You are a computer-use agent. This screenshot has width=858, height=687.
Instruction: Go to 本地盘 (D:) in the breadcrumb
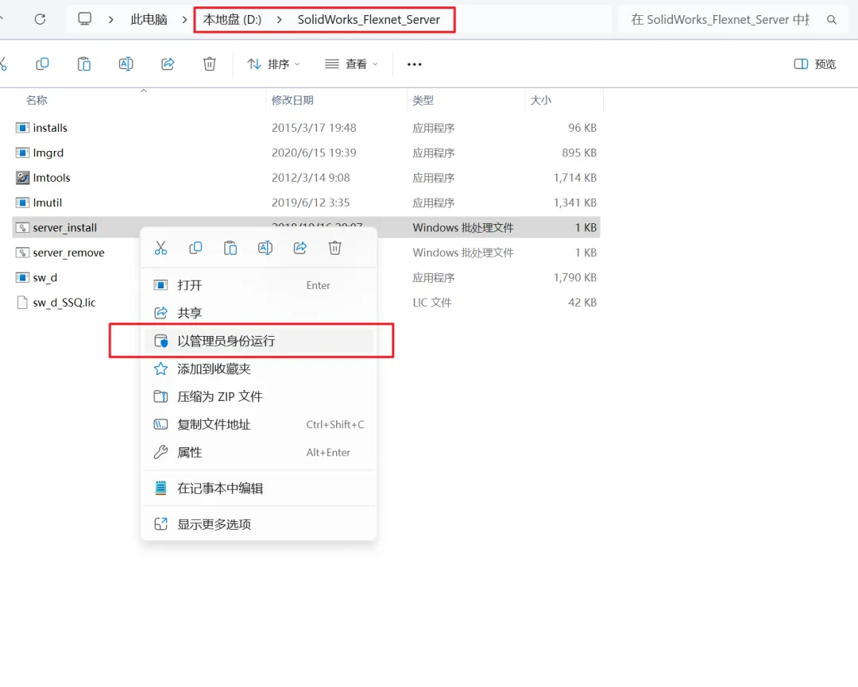point(232,20)
